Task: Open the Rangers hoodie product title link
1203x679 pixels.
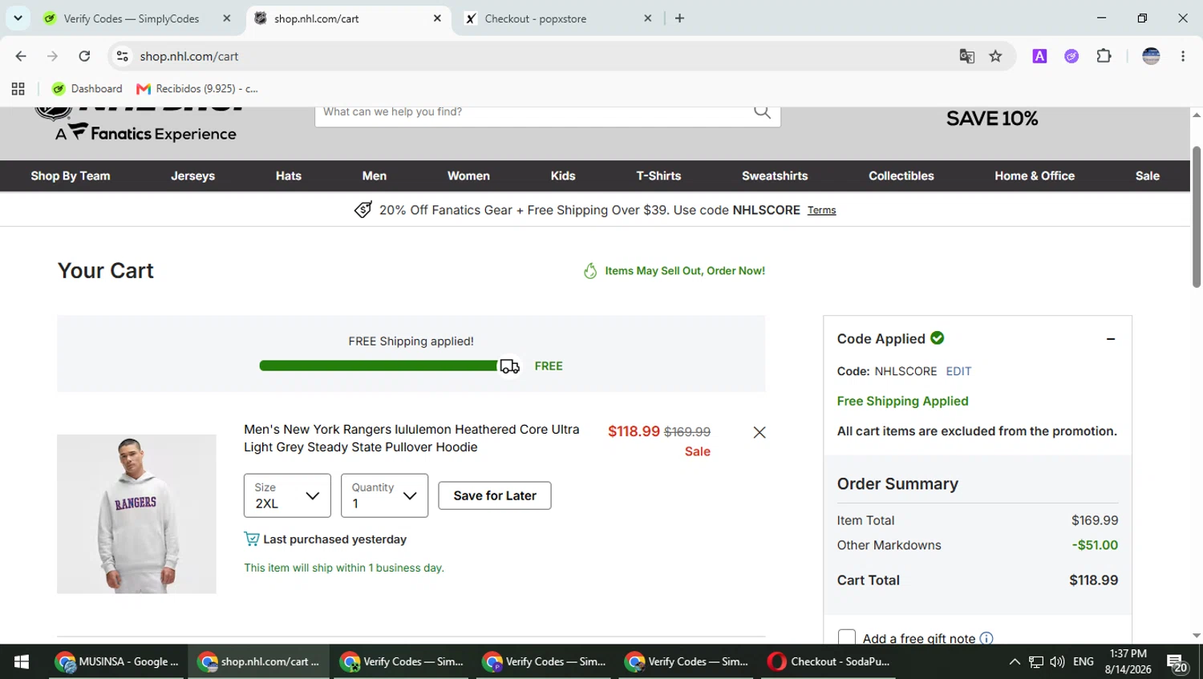Action: pyautogui.click(x=411, y=439)
